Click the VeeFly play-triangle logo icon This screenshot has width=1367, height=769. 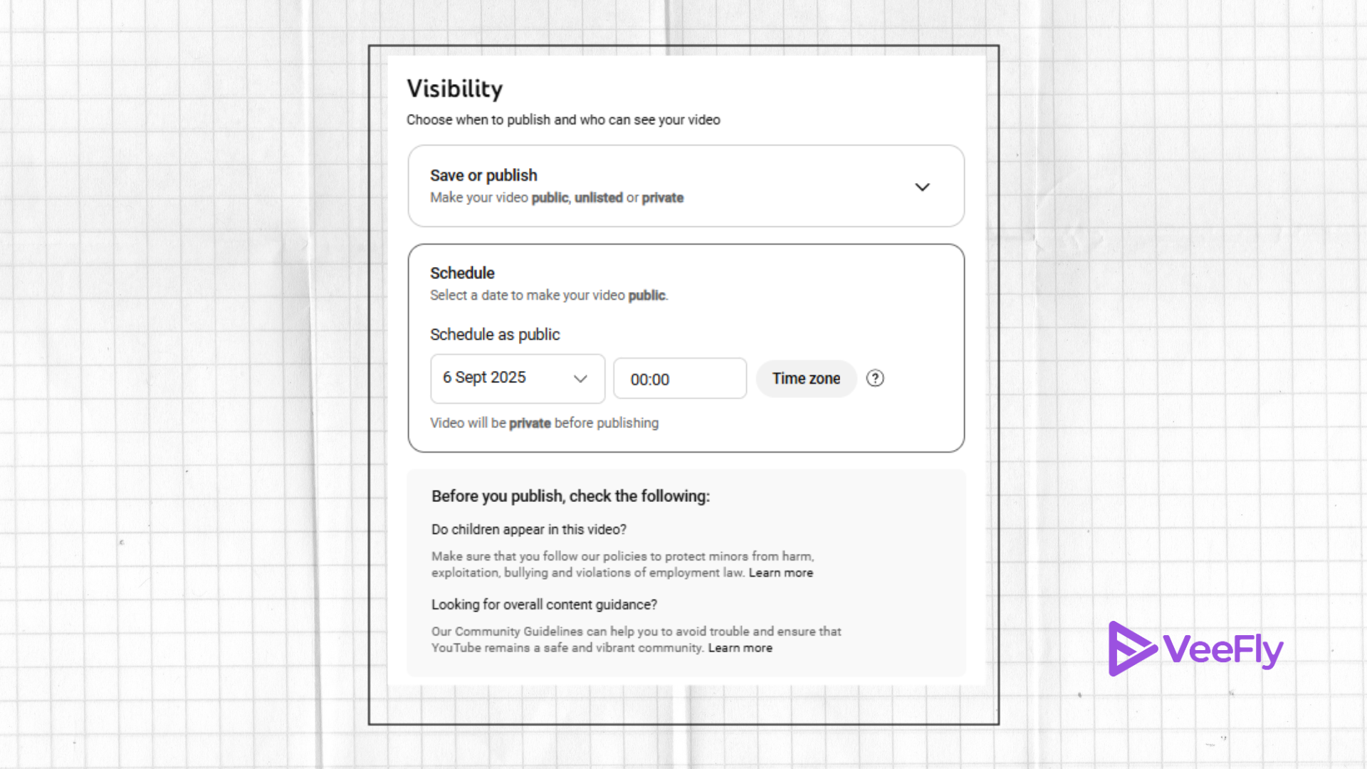(1131, 649)
